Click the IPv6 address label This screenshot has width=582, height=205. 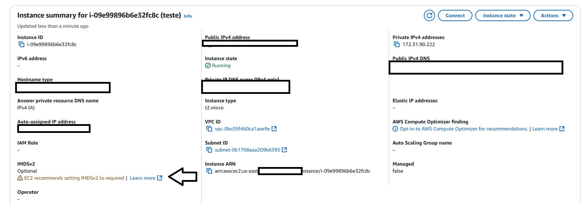[x=32, y=58]
